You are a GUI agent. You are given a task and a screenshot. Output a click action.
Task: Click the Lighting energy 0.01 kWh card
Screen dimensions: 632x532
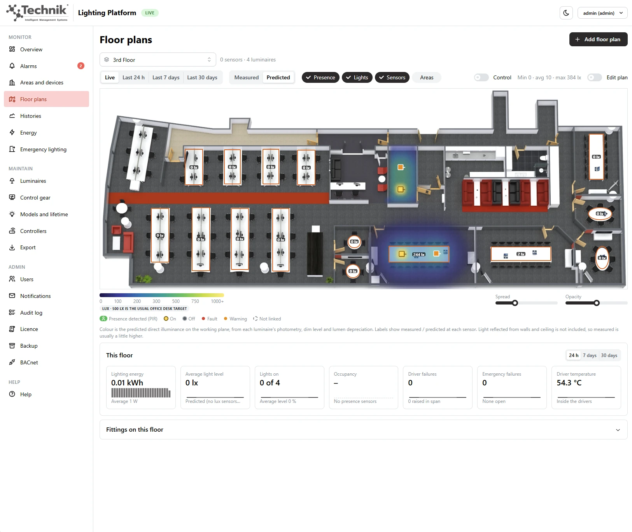point(141,387)
